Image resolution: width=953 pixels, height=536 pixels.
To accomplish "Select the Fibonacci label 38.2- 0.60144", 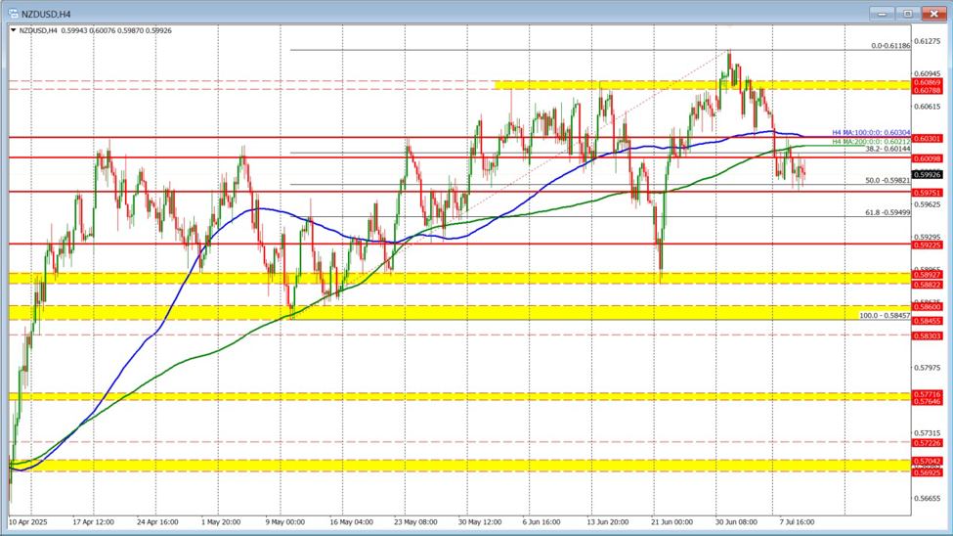I will pos(888,149).
